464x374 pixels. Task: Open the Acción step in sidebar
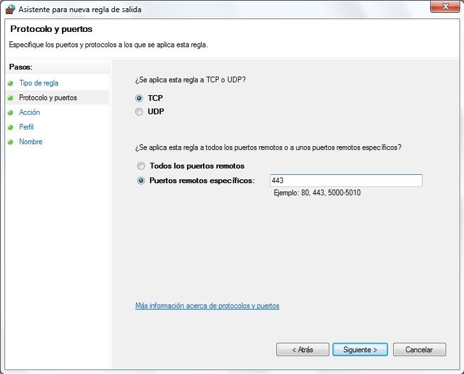29,112
